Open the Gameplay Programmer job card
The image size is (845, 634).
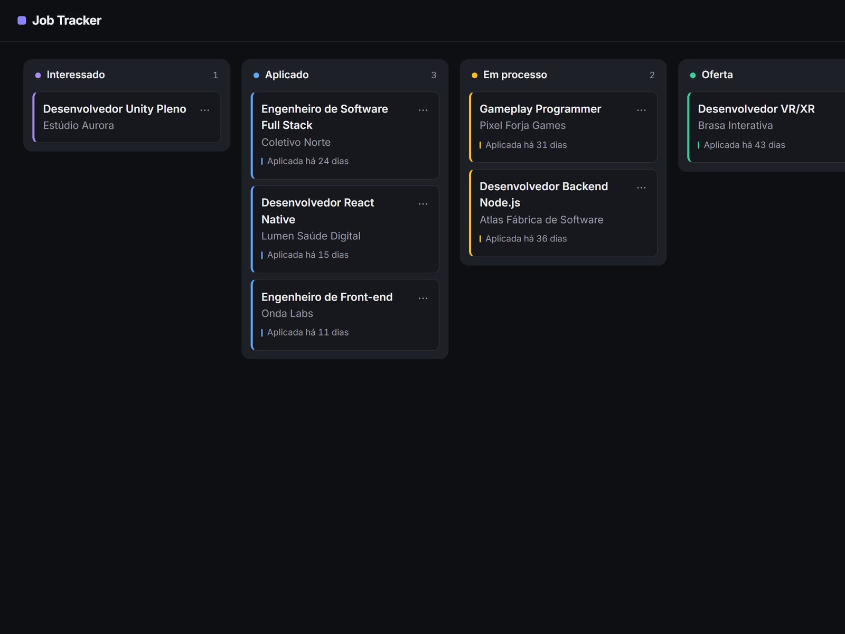tap(563, 127)
